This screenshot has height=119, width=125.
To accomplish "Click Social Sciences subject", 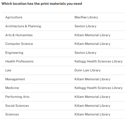I will (17, 106).
